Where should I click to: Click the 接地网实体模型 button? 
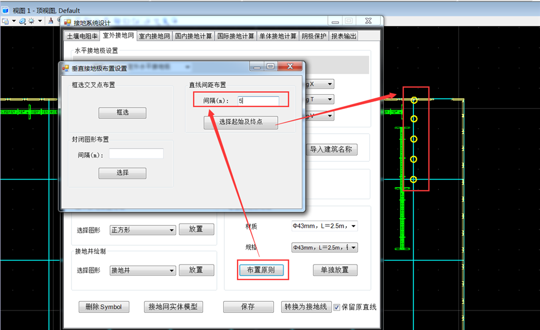click(173, 307)
